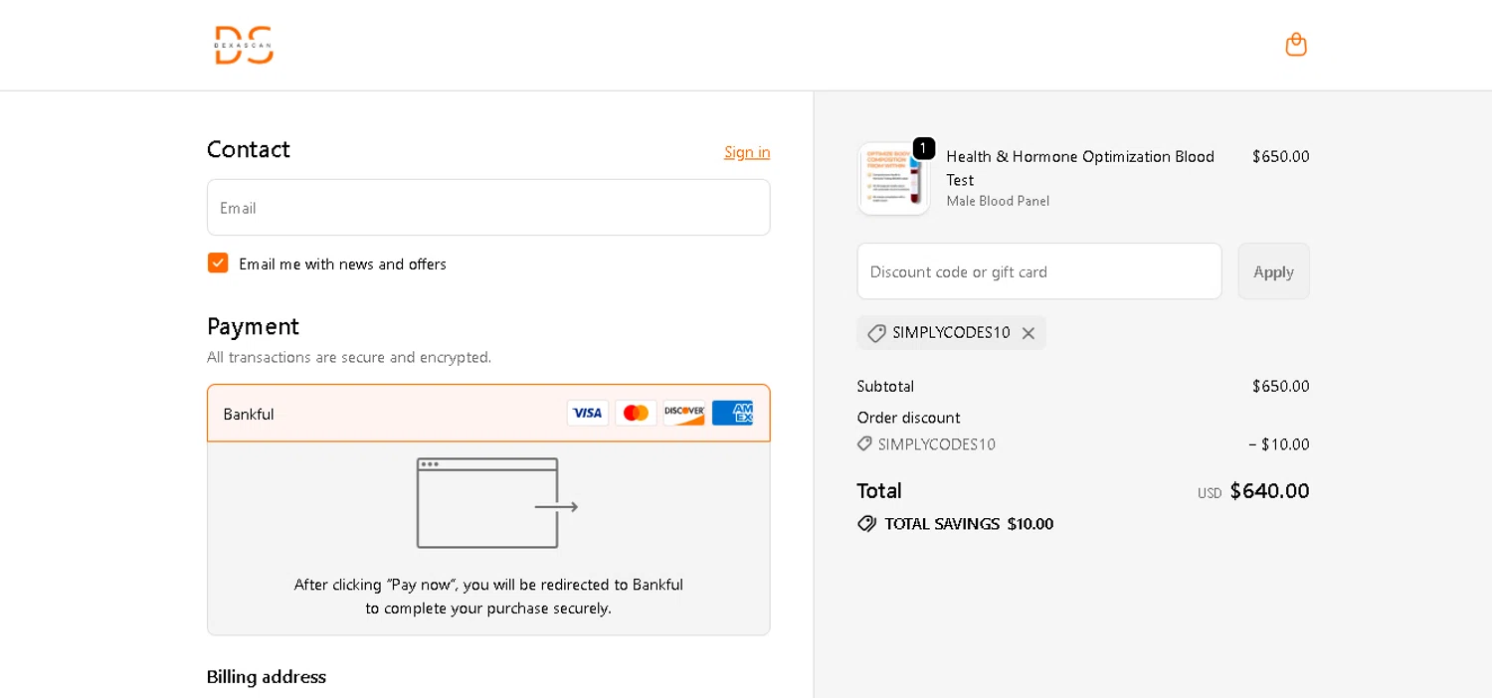
Task: Click the Sign in link
Action: 746,152
